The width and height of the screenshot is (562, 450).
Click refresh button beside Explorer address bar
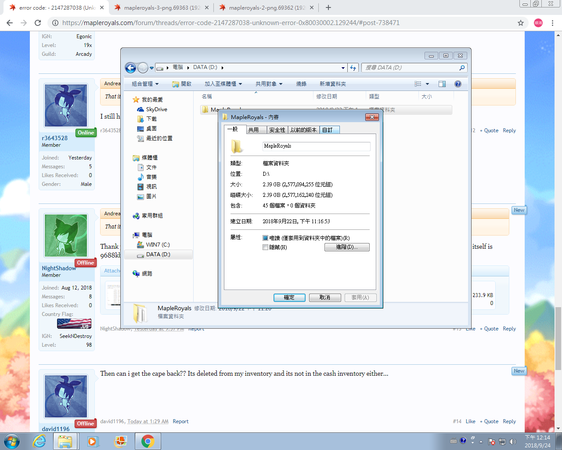click(x=353, y=68)
